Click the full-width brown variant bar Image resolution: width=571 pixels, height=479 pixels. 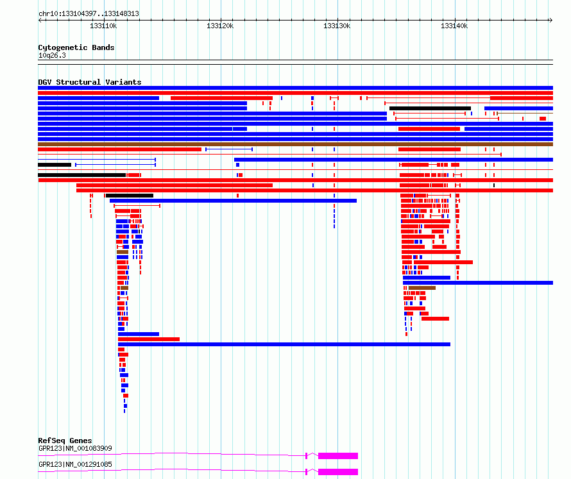[x=295, y=144]
